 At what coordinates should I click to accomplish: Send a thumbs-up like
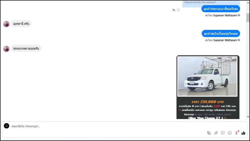pyautogui.click(x=243, y=133)
